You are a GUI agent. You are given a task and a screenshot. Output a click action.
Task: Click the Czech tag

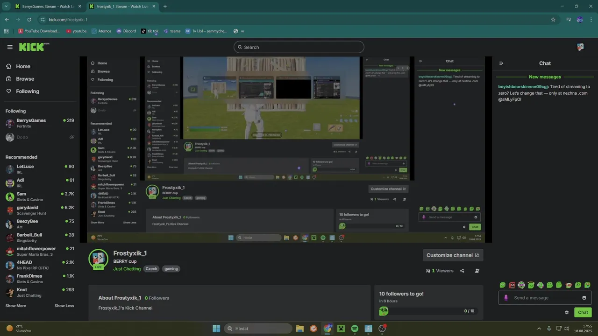click(x=151, y=269)
